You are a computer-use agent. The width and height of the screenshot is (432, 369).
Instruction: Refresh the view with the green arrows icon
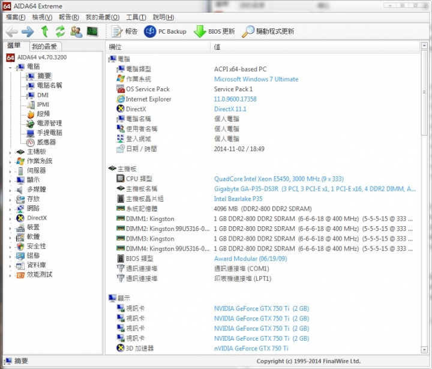pyautogui.click(x=60, y=31)
